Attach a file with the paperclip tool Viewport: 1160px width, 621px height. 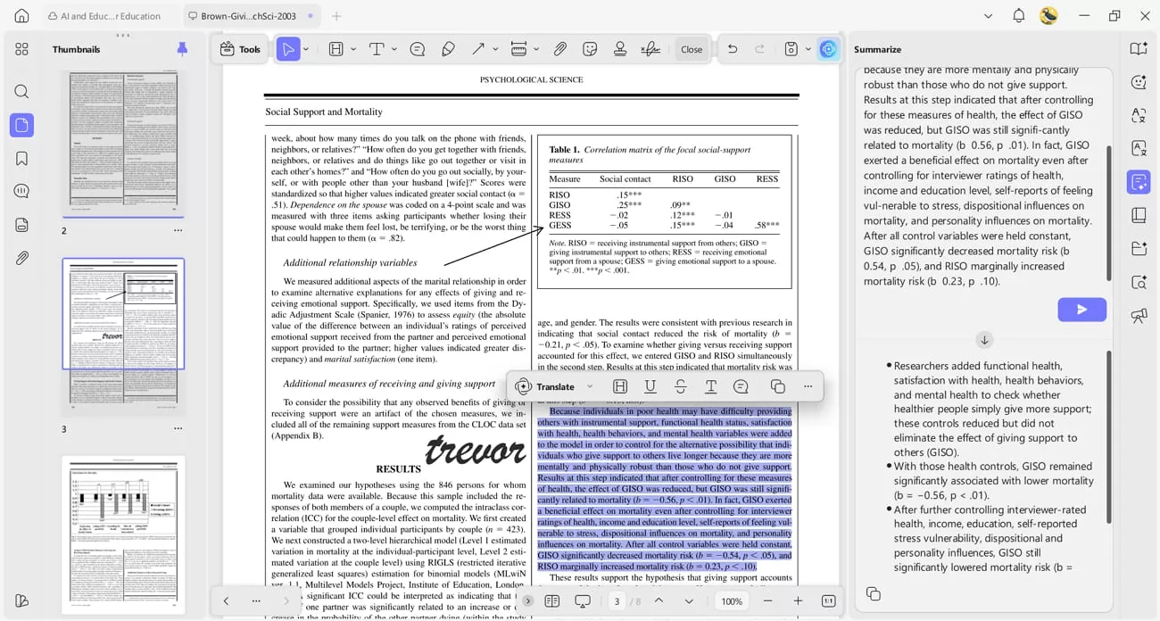coord(562,49)
